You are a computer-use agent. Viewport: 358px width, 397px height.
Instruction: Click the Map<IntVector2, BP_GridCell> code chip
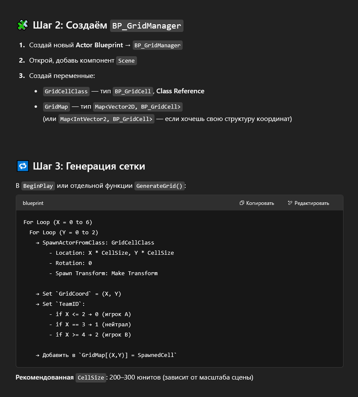(x=106, y=119)
